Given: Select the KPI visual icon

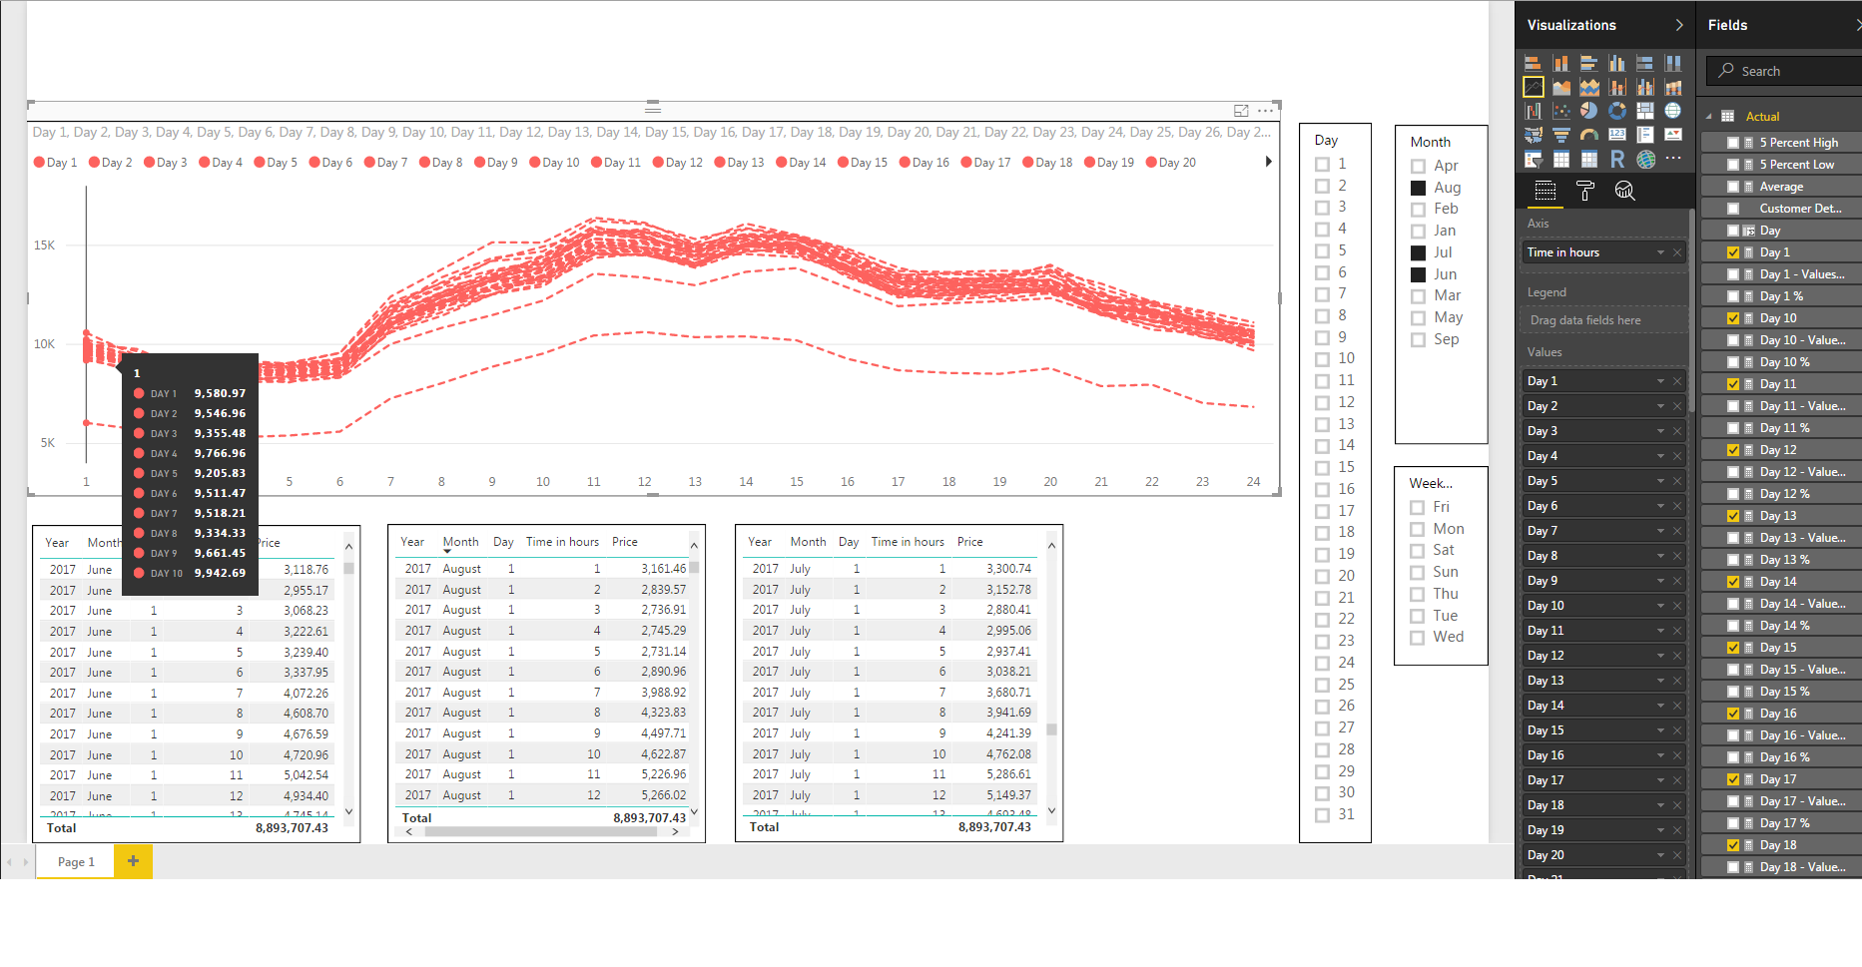Looking at the screenshot, I should pyautogui.click(x=1673, y=135).
